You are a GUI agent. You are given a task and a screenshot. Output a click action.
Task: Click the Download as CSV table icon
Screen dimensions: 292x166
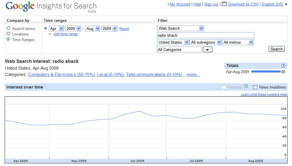pos(224,4)
